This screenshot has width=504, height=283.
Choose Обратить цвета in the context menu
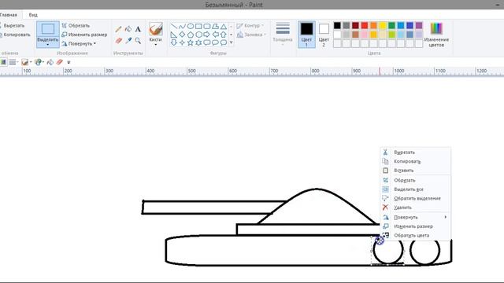(x=416, y=235)
